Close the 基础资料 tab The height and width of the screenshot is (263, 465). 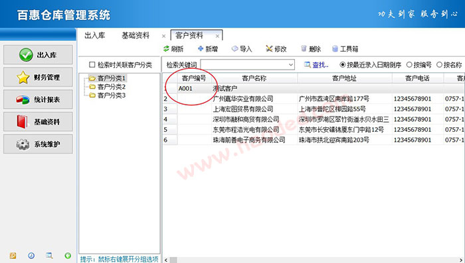click(x=163, y=36)
